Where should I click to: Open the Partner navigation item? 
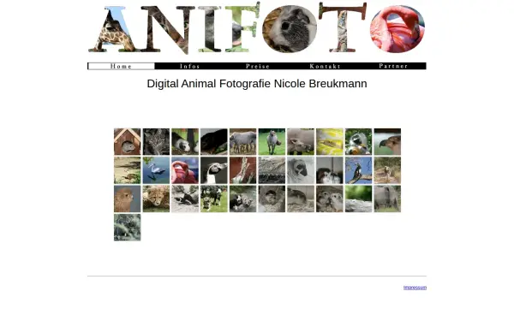393,66
